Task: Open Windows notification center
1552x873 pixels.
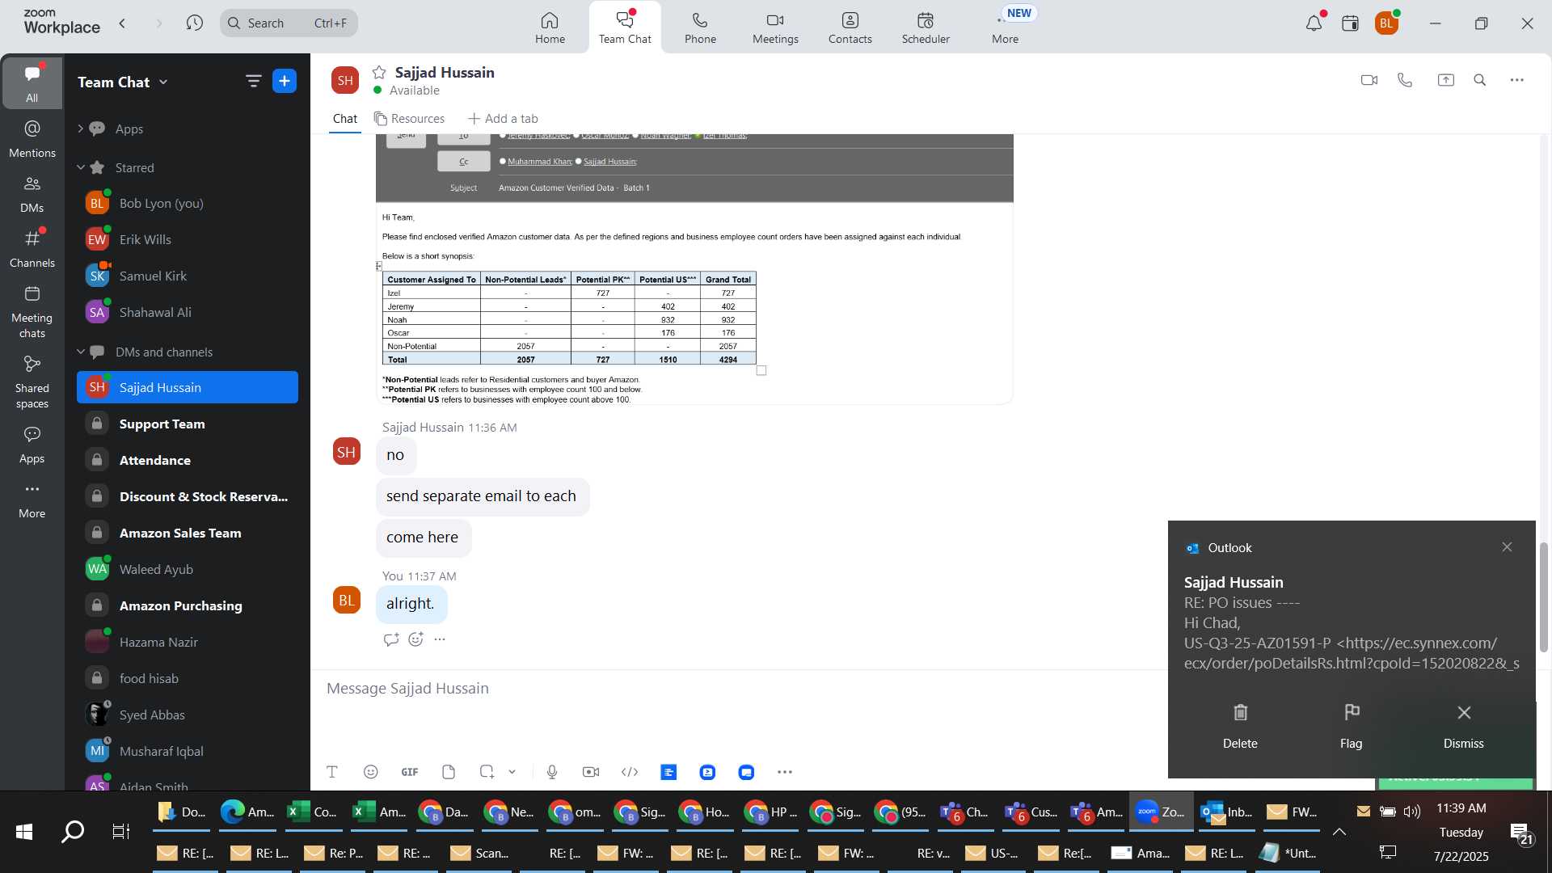Action: [x=1521, y=833]
